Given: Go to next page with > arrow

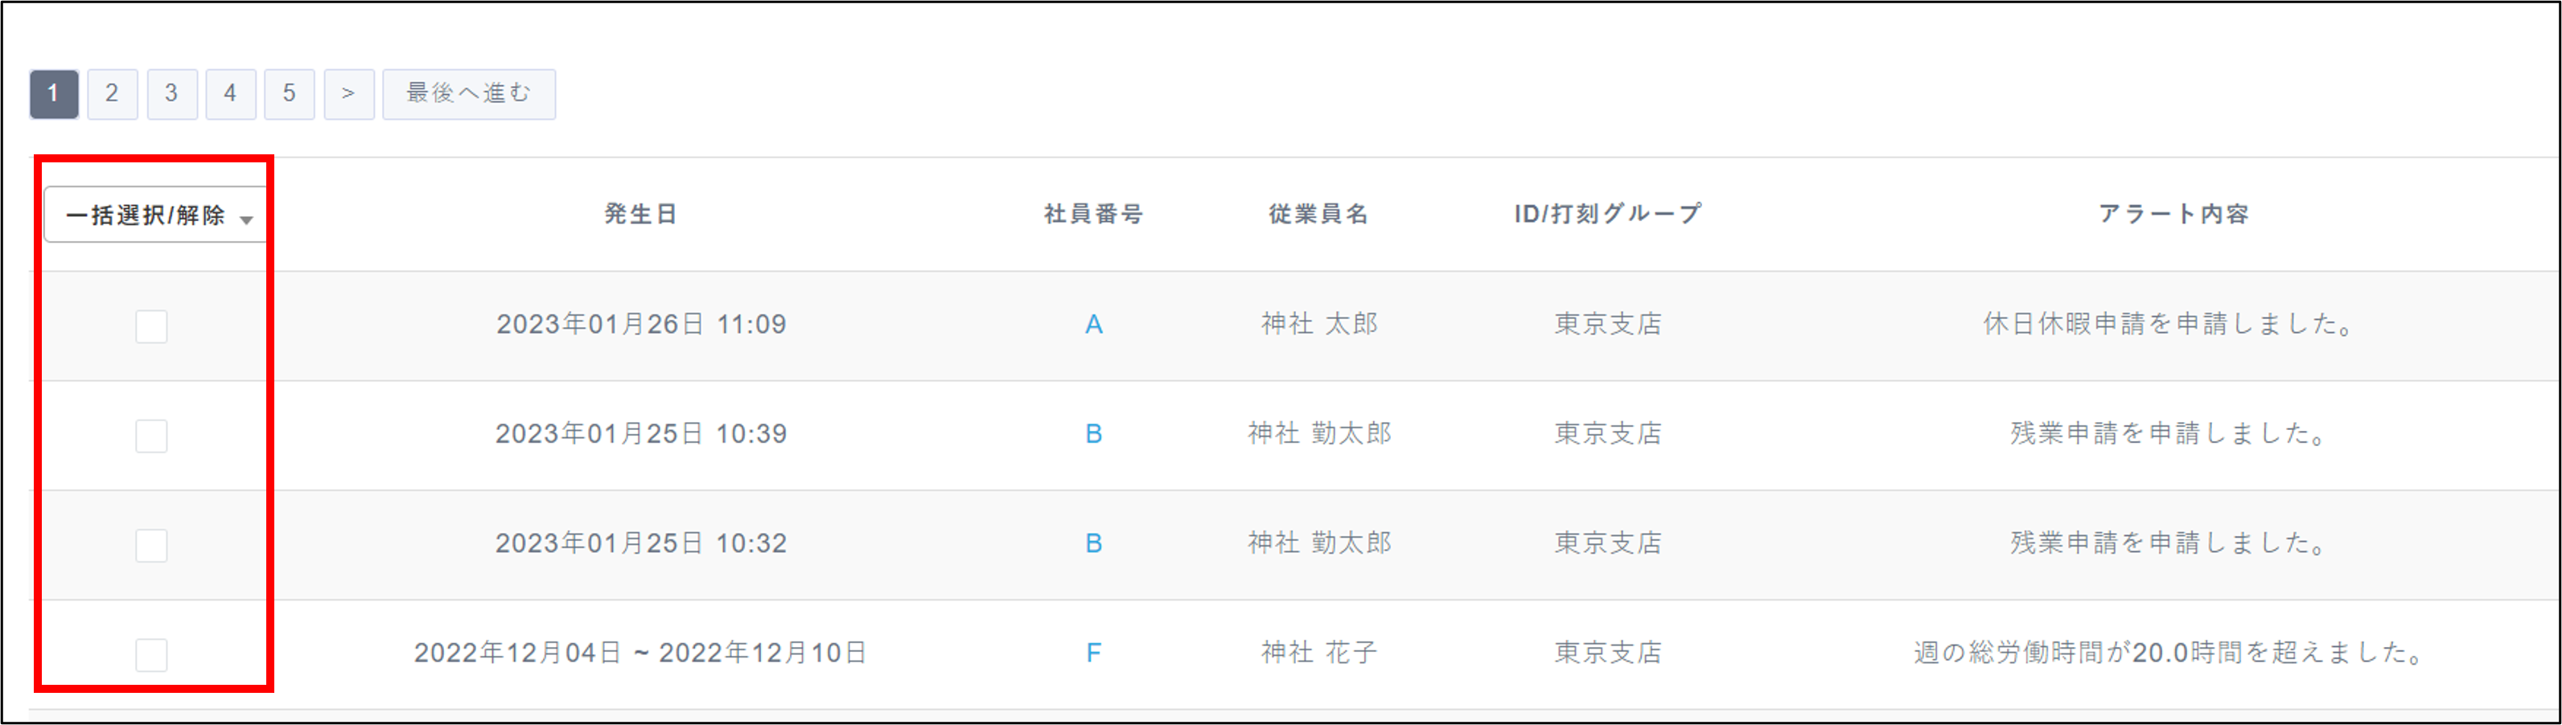Looking at the screenshot, I should (x=348, y=94).
